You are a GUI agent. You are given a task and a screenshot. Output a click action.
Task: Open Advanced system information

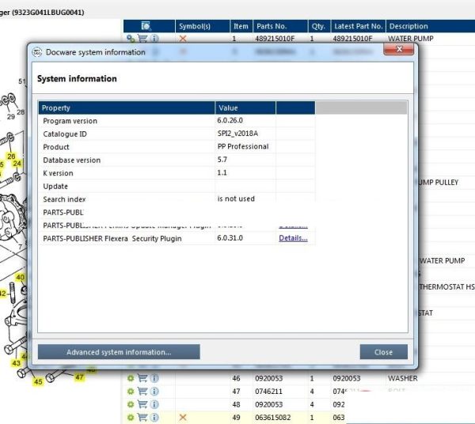119,352
